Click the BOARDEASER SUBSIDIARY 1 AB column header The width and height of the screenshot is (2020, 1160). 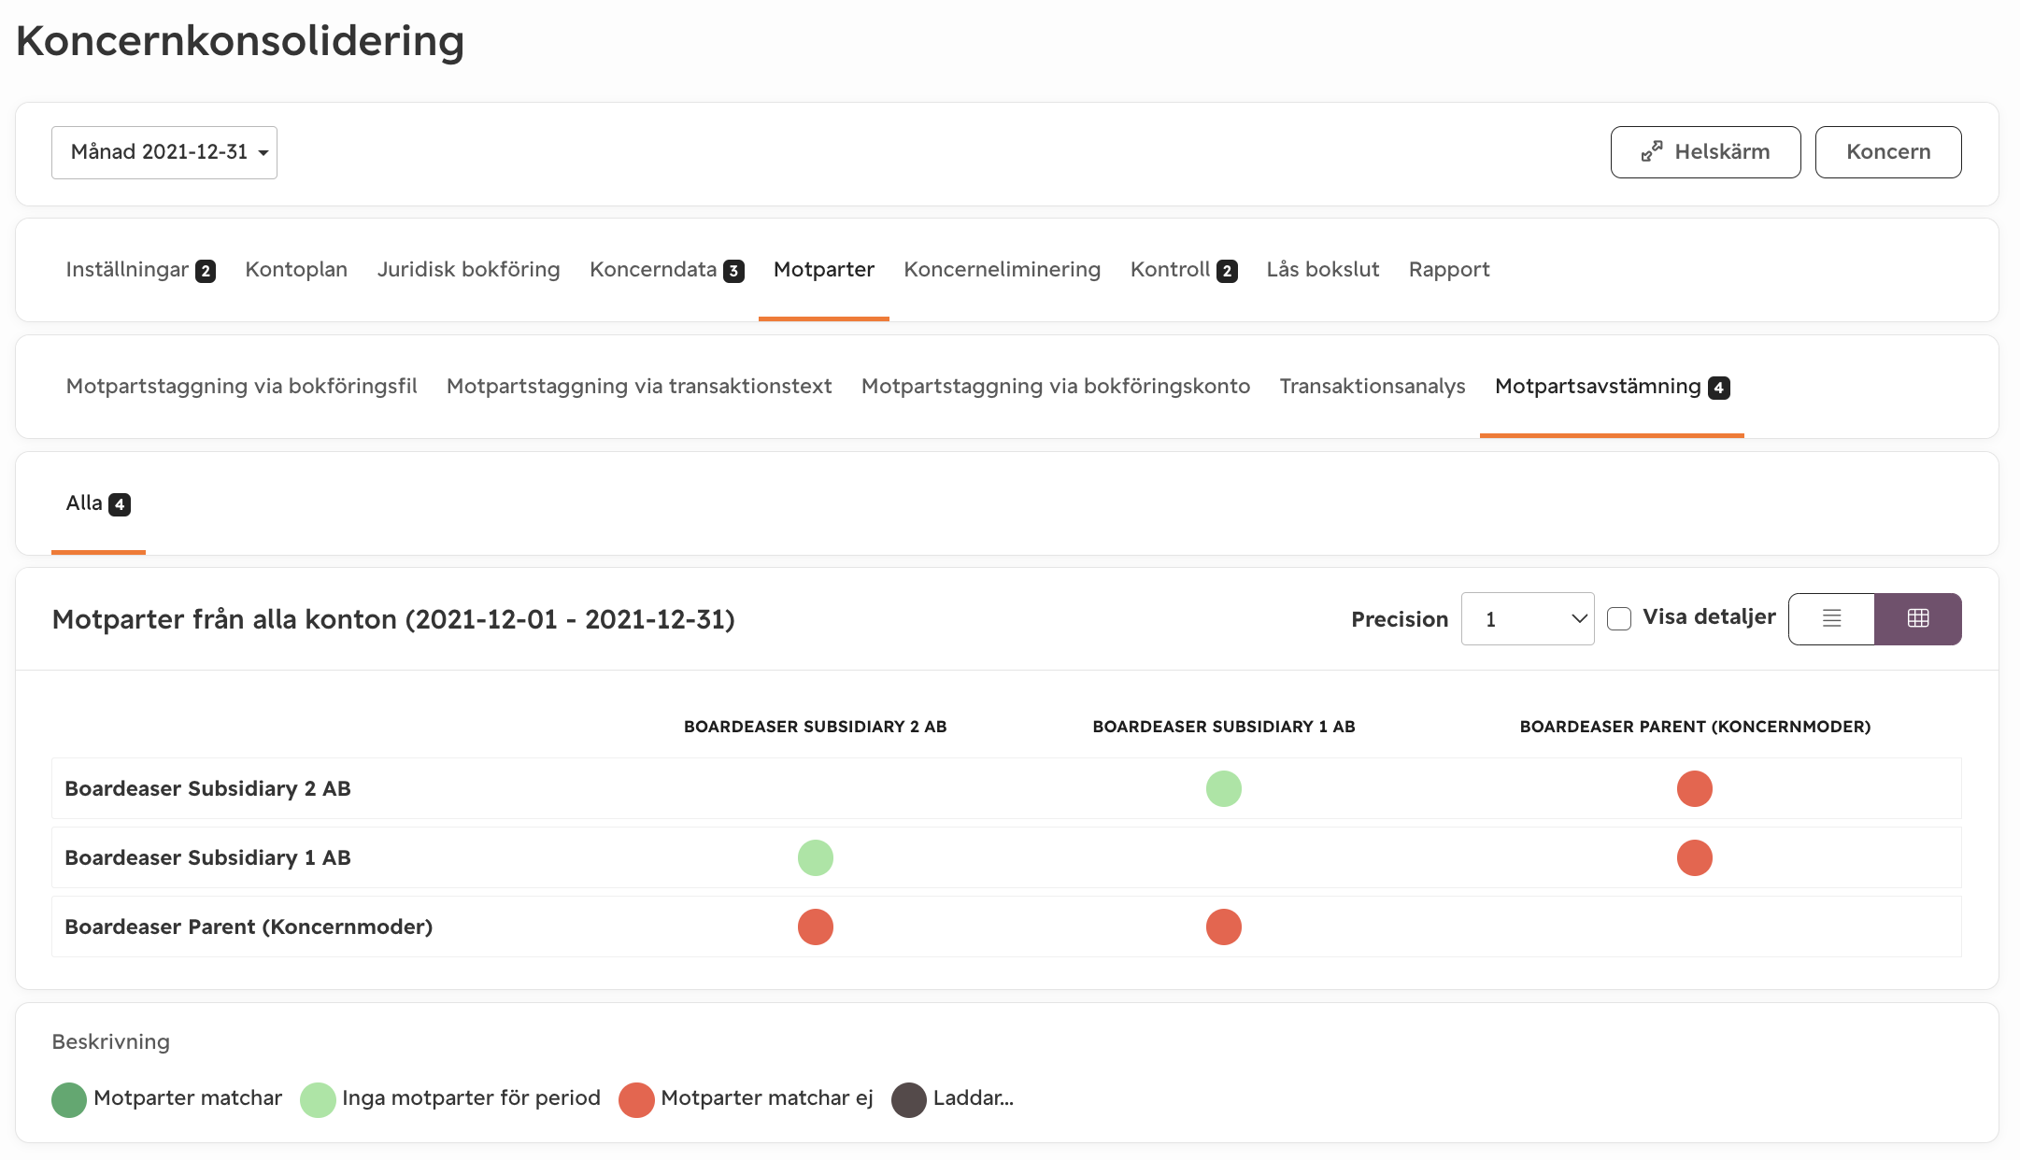coord(1224,727)
